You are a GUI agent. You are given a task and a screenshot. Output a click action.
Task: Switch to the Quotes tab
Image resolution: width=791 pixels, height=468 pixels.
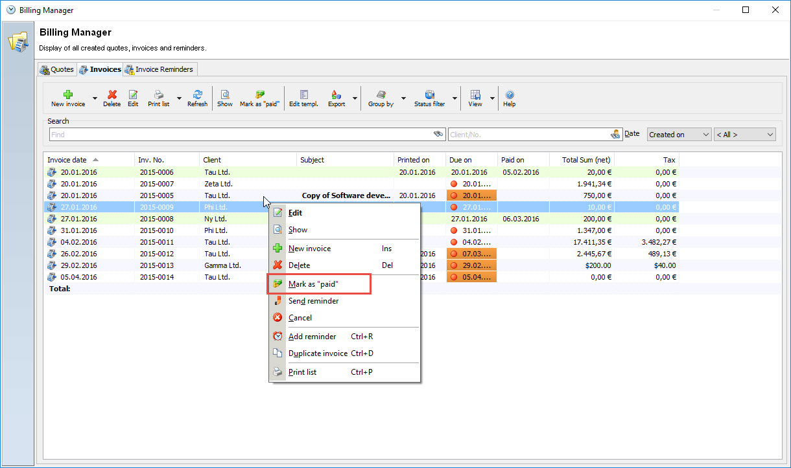(x=57, y=69)
